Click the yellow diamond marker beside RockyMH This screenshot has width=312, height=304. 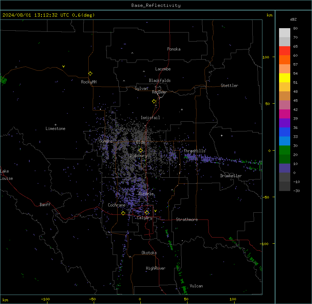(90, 74)
